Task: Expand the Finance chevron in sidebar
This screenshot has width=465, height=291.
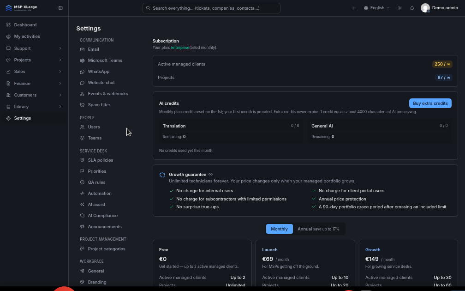Action: point(60,84)
